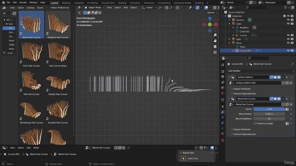Screen dimensions: 296x166
Task: Hide Camera with its eye icon
Action: (288, 20)
